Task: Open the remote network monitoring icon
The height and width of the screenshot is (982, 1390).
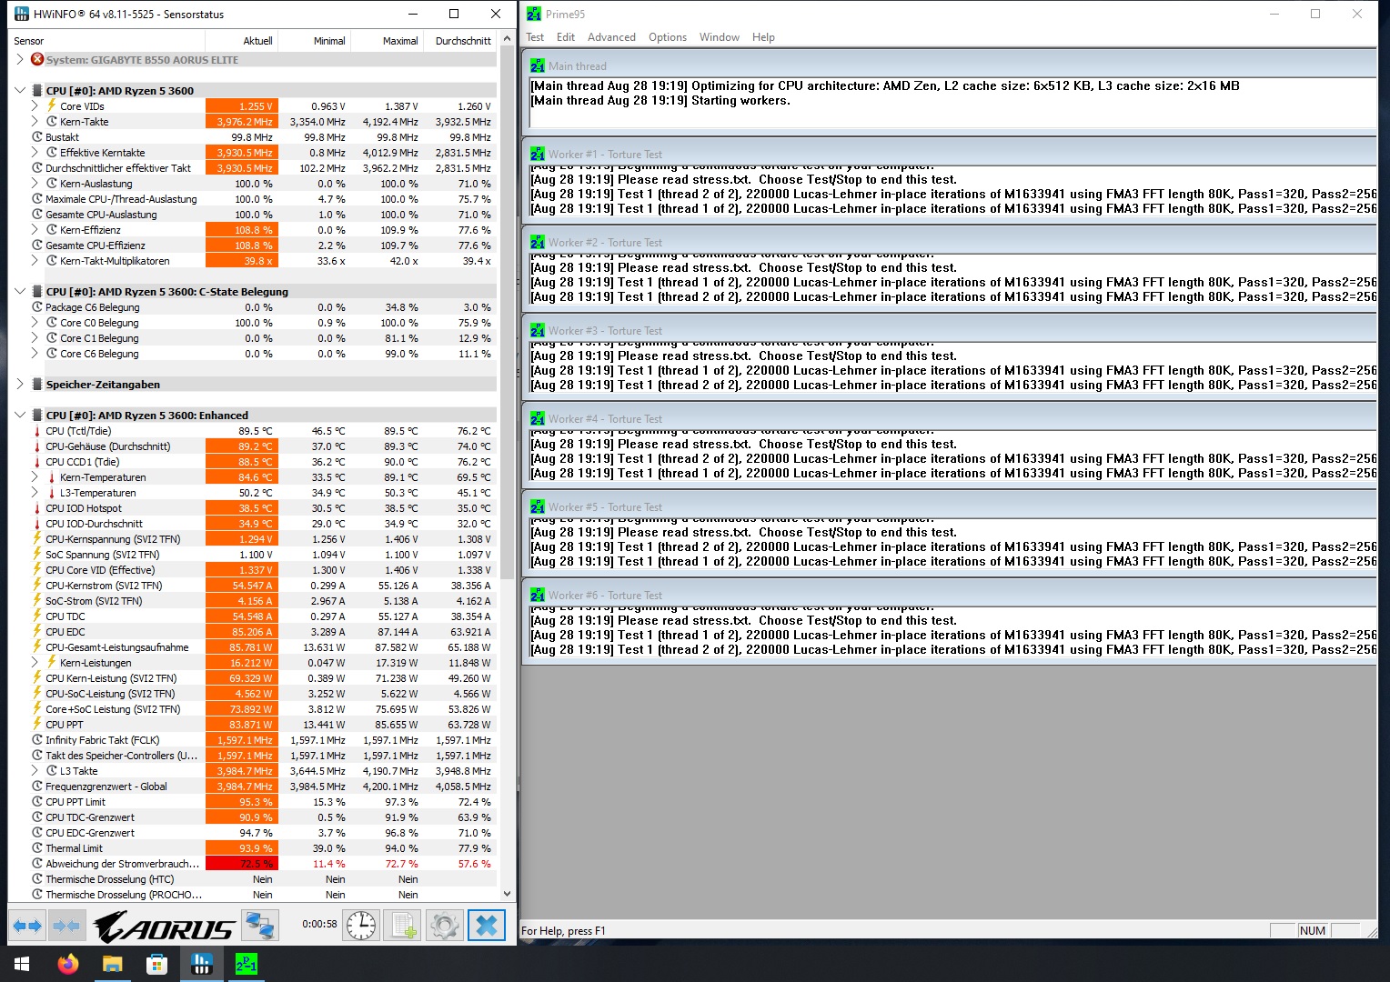Action: tap(260, 927)
